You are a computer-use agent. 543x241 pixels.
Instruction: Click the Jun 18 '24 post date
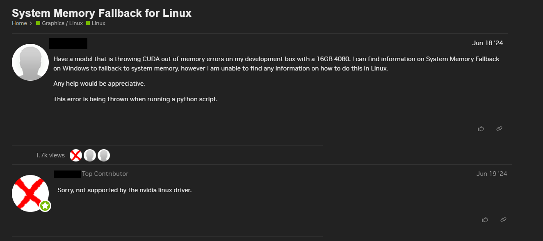487,43
